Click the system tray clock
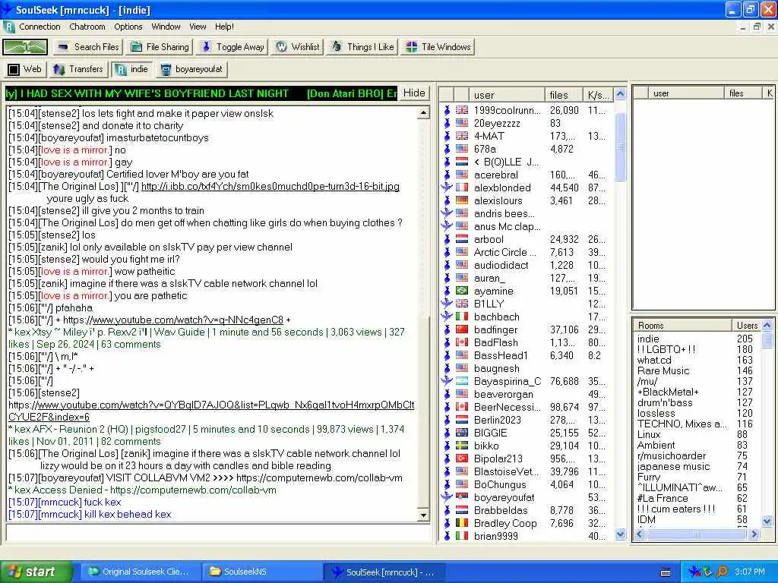778x583 pixels. (x=750, y=572)
